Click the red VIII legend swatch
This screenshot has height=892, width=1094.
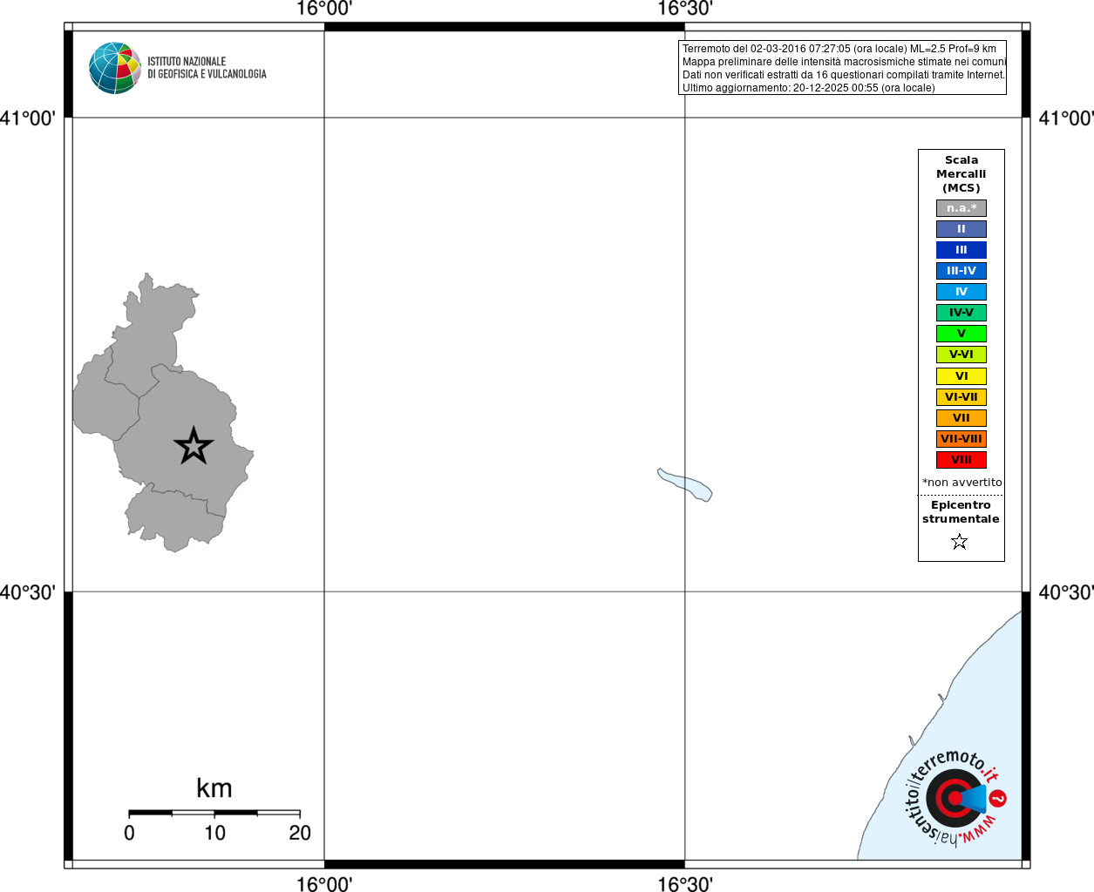pyautogui.click(x=961, y=460)
